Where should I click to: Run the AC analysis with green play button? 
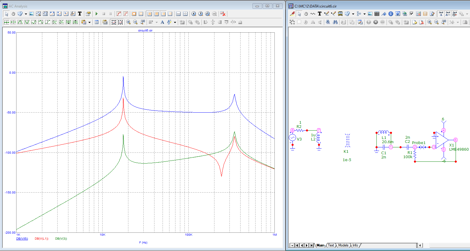pyautogui.click(x=97, y=14)
